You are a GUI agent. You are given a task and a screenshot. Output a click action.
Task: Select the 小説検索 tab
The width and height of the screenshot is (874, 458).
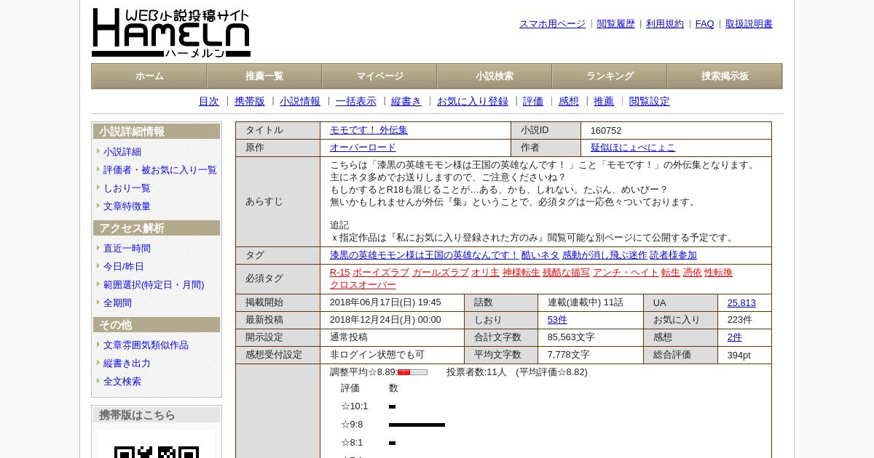(x=495, y=76)
